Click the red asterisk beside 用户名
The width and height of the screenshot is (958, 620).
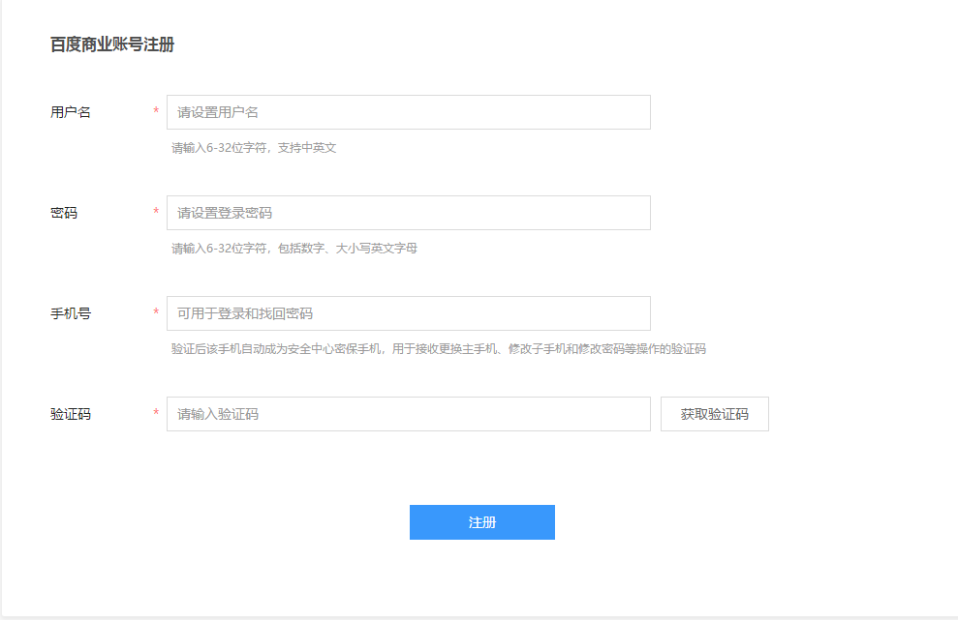(x=155, y=112)
